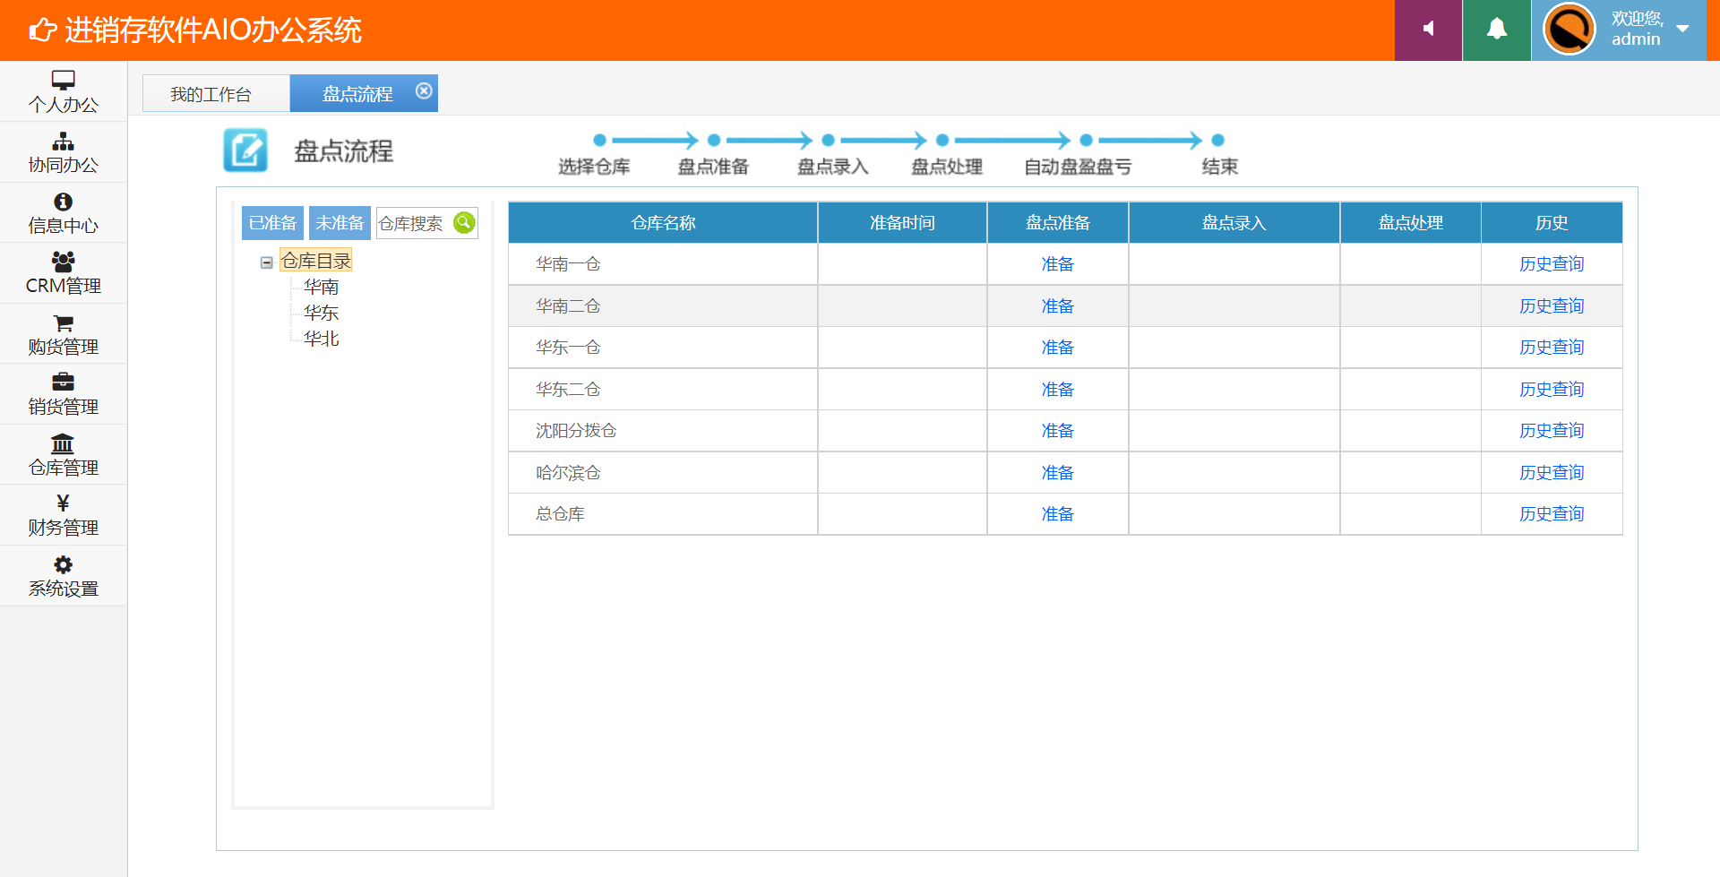This screenshot has width=1720, height=877.
Task: Click the 盘点准备 step marker
Action: pyautogui.click(x=714, y=140)
